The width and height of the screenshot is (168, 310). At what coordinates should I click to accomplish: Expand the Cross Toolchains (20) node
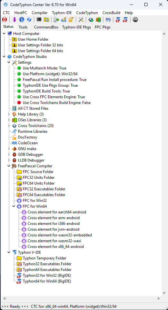9,126
